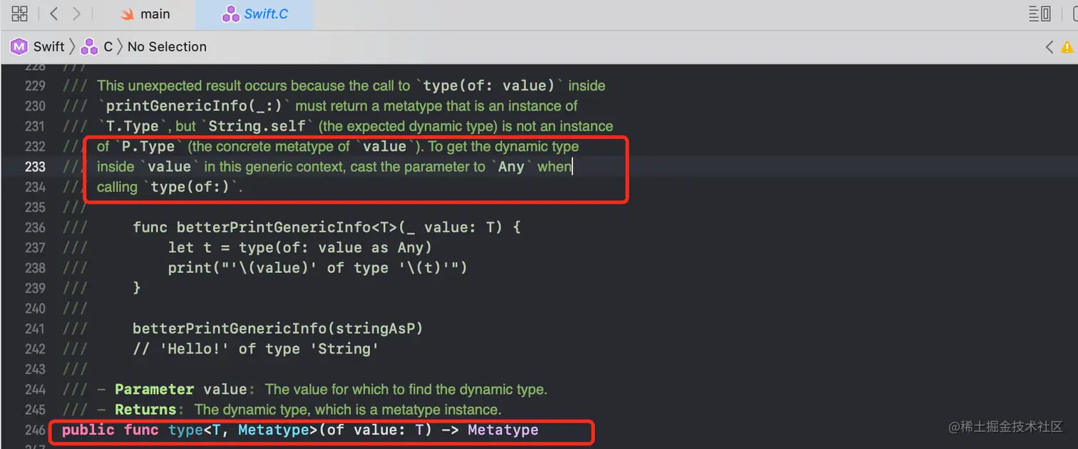Click the 'public' keyword on line 246
Viewport: 1078px width, 449px height.
[x=88, y=430]
